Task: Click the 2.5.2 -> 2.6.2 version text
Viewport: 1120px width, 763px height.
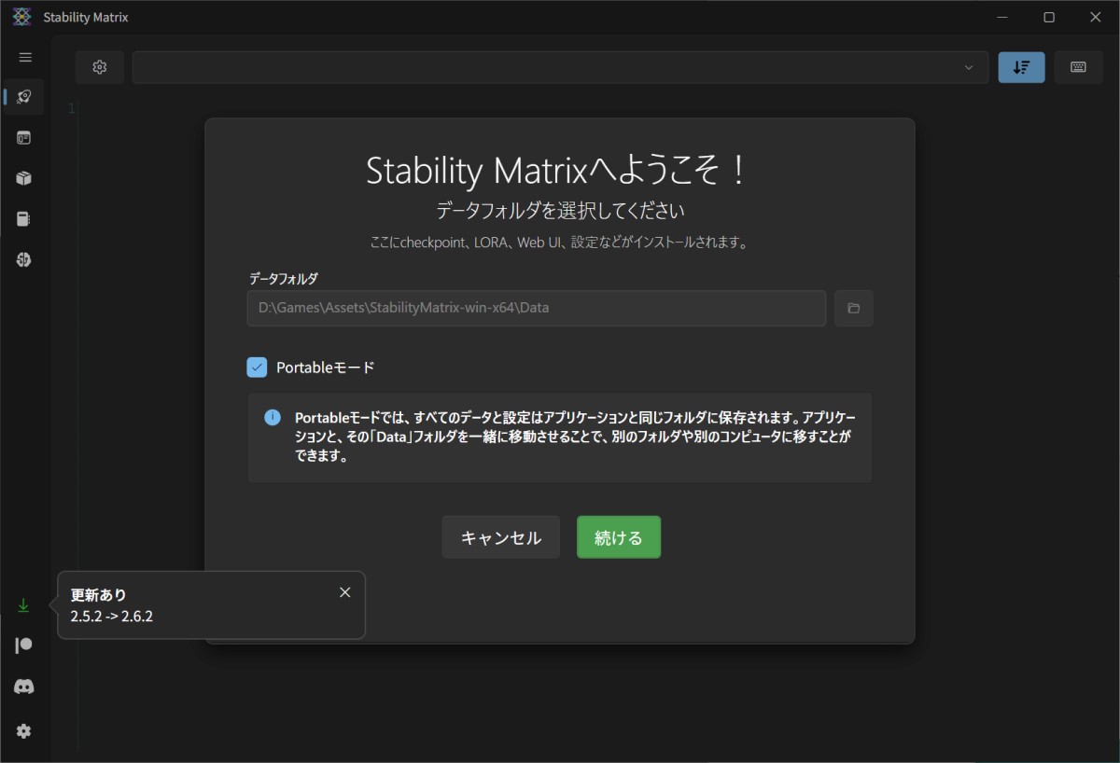Action: 112,617
